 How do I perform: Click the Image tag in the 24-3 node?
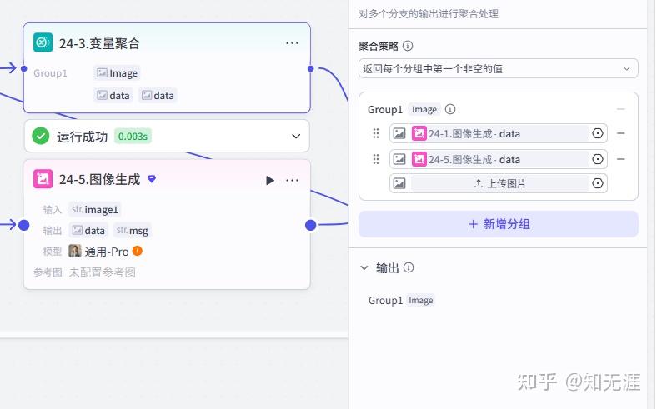click(117, 73)
